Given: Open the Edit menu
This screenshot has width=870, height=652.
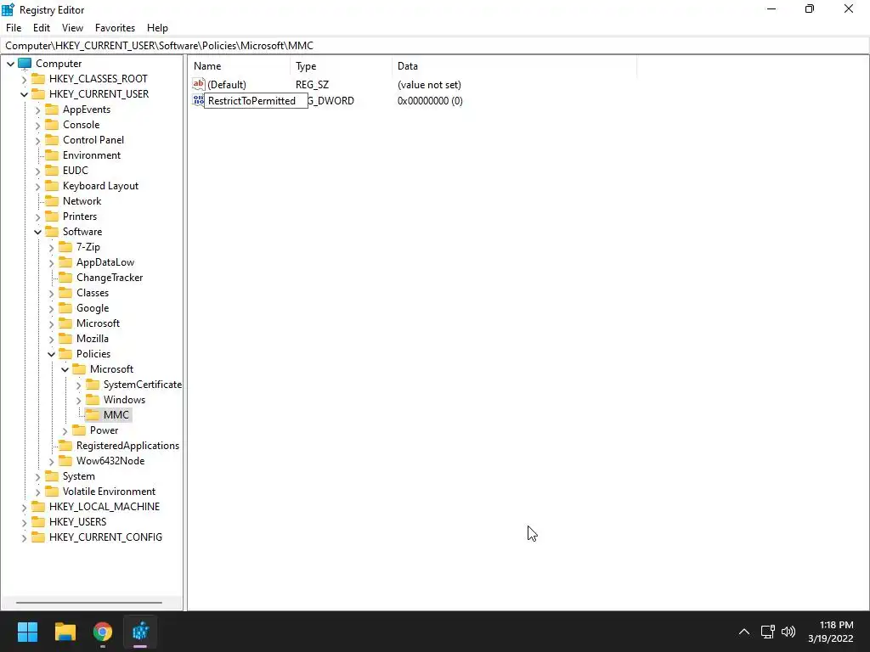Looking at the screenshot, I should 42,28.
